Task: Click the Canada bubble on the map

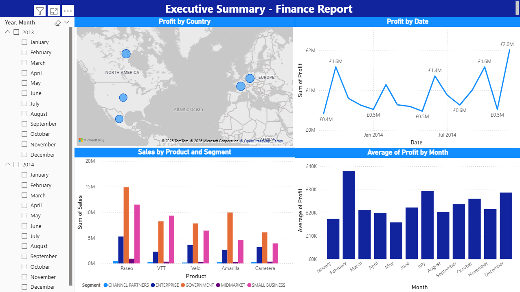Action: [x=126, y=54]
